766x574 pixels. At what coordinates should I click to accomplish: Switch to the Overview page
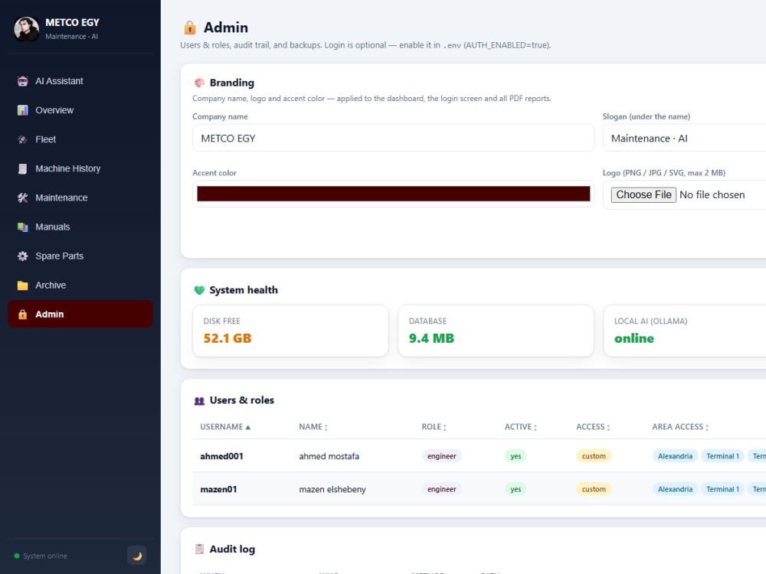[80, 110]
